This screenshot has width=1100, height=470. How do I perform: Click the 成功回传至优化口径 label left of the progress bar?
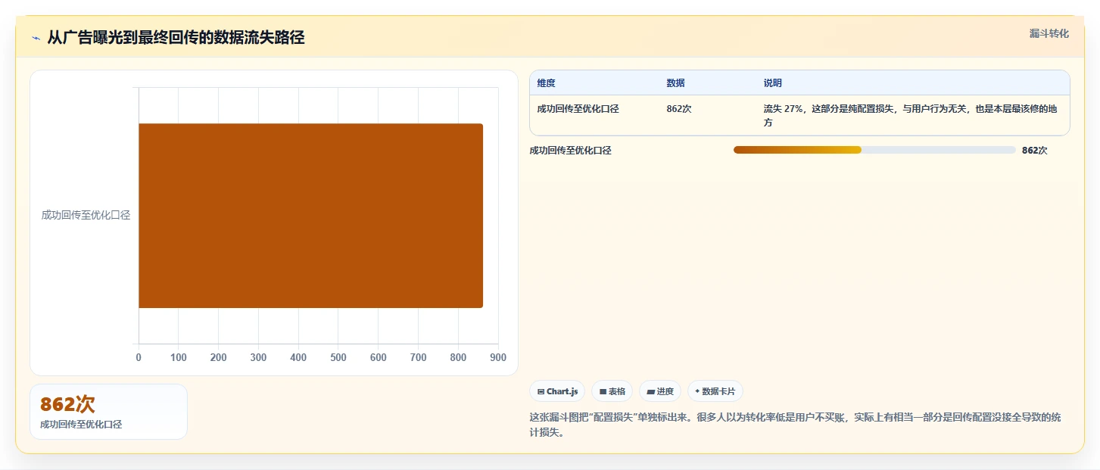571,151
